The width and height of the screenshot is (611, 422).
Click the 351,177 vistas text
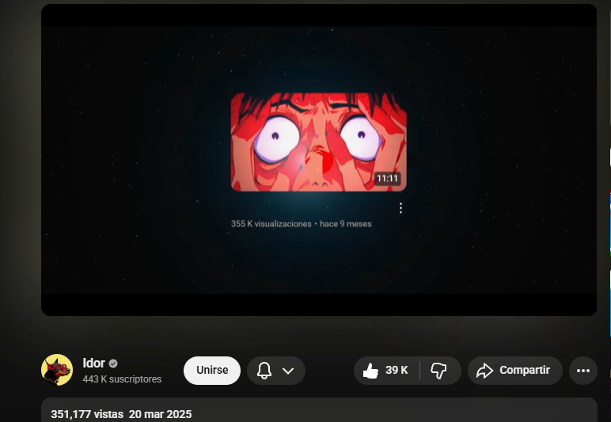coord(87,414)
